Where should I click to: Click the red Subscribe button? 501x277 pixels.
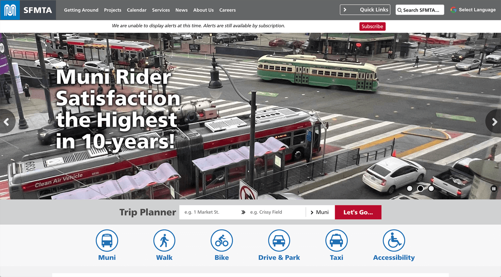372,26
